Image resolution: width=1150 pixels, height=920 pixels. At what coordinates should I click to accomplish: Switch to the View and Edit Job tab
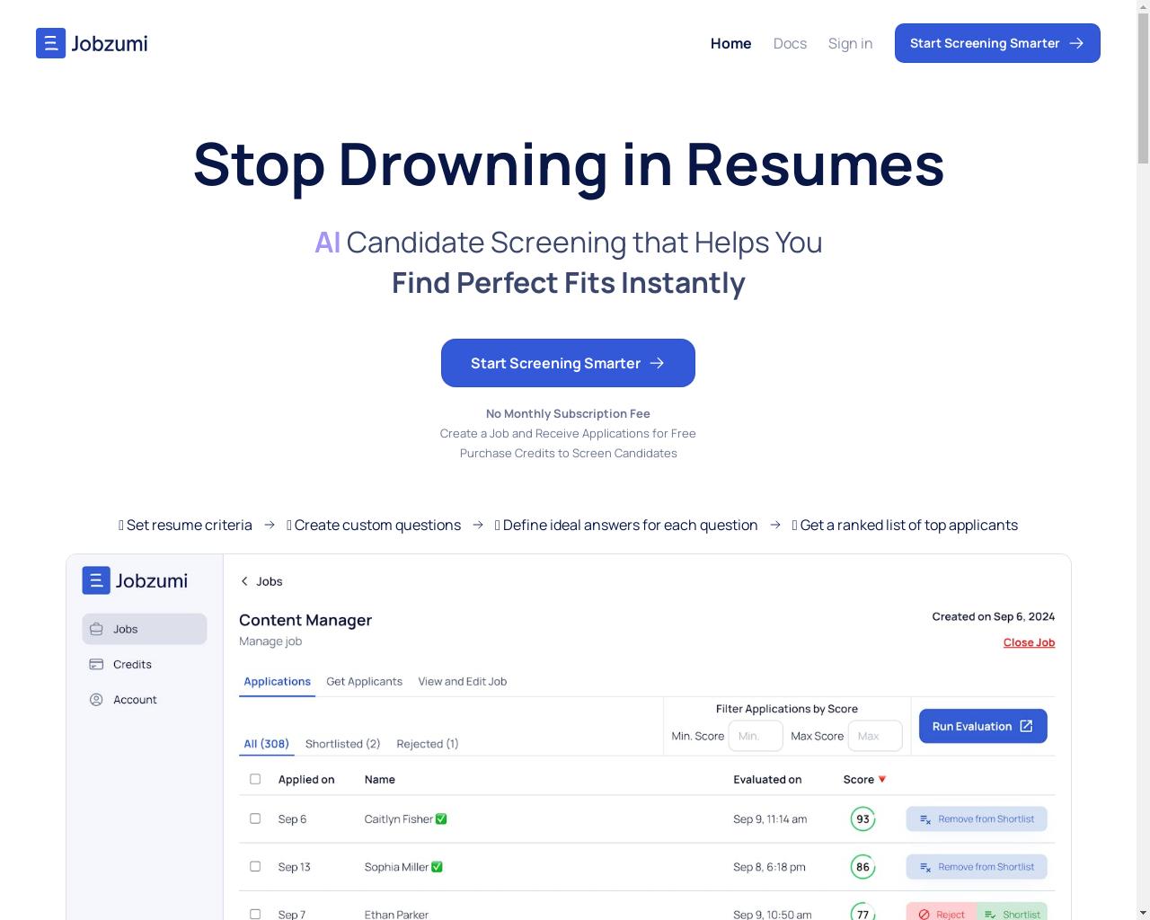tap(462, 681)
